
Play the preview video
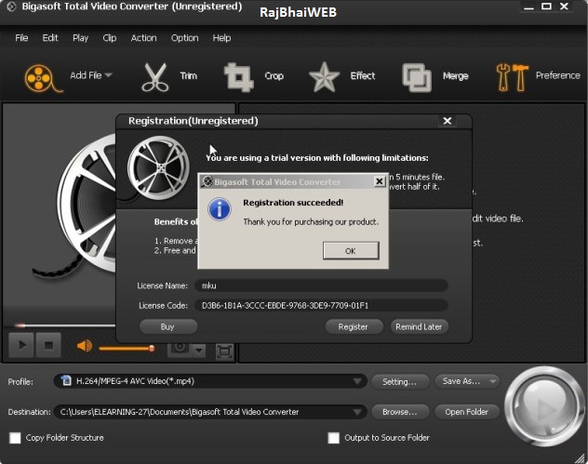point(21,345)
